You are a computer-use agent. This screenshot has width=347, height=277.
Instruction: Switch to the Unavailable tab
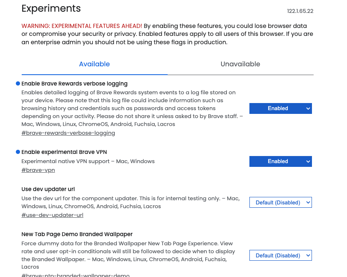[x=240, y=64]
